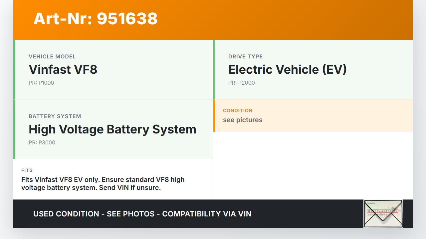Click the green accent bar beside Drive Type
Viewport: 426px width, 239px height.
pos(214,69)
